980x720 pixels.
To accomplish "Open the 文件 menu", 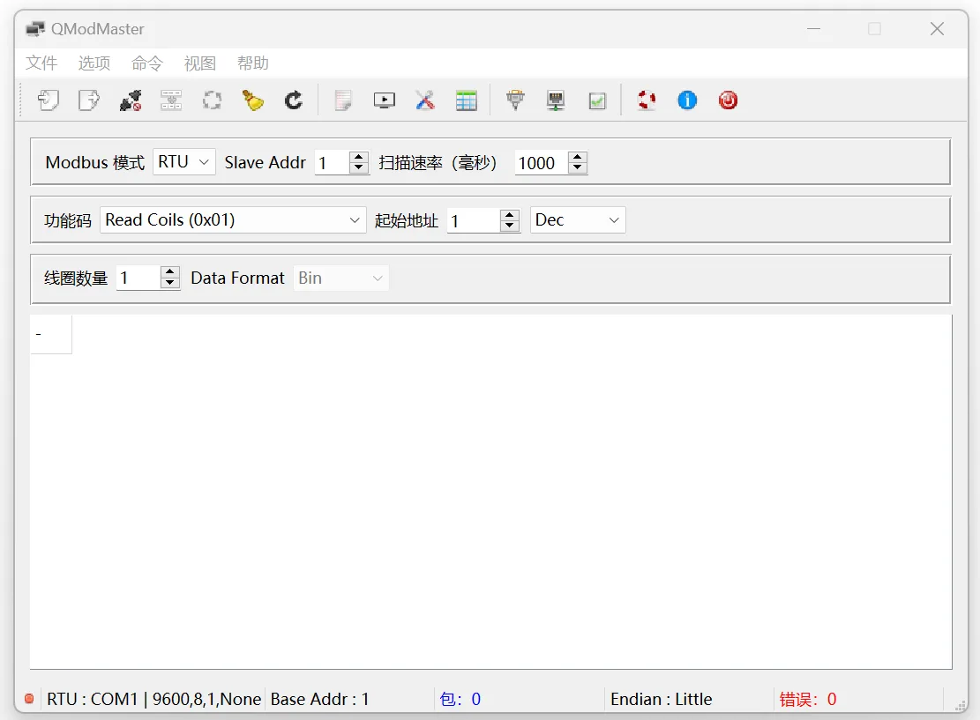I will click(41, 63).
